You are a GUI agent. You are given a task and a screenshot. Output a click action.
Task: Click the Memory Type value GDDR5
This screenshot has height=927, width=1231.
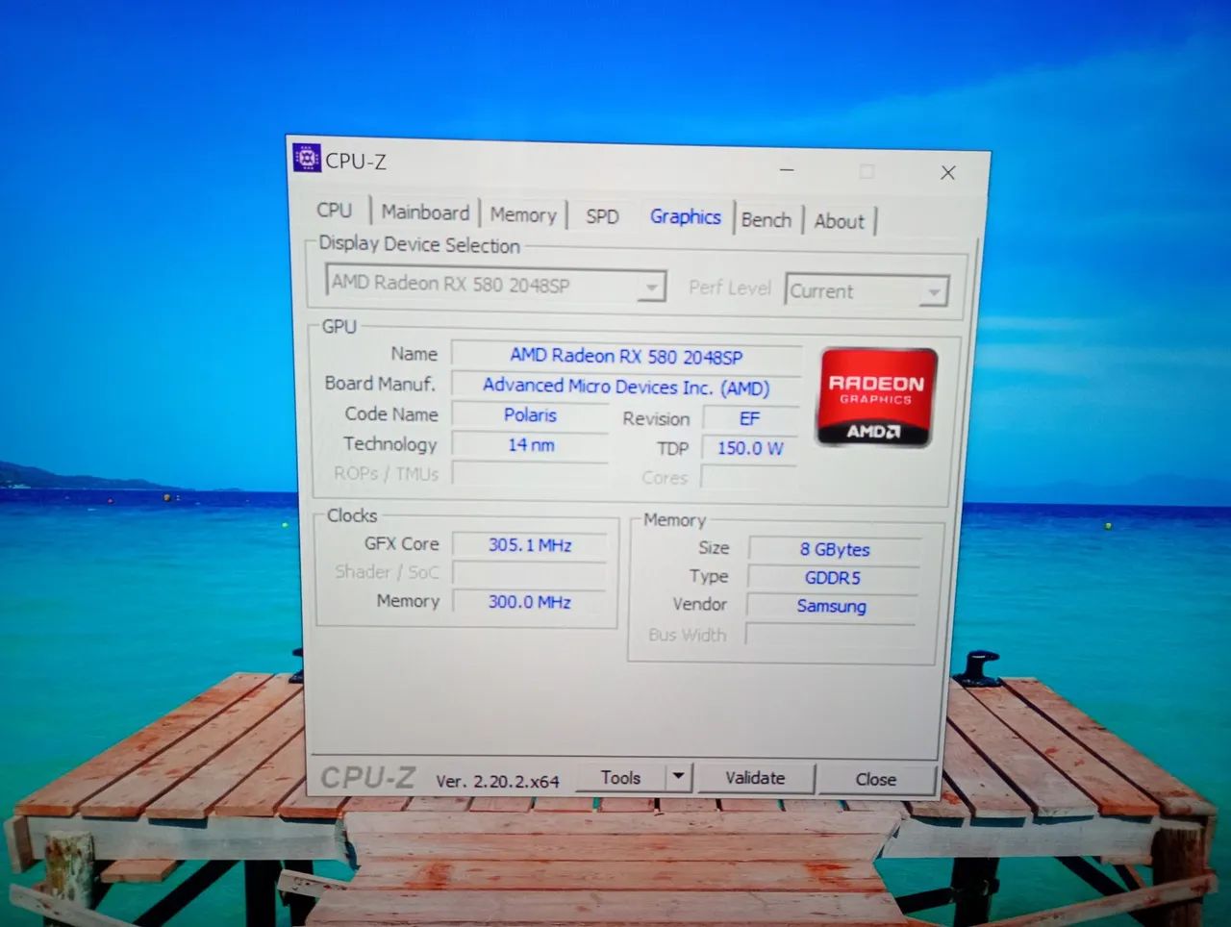pyautogui.click(x=833, y=578)
